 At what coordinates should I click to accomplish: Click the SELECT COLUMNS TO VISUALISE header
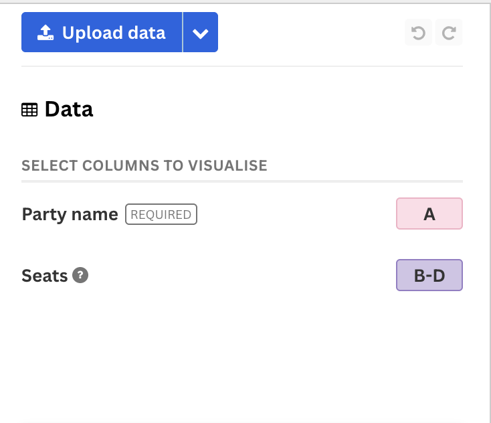pos(144,165)
